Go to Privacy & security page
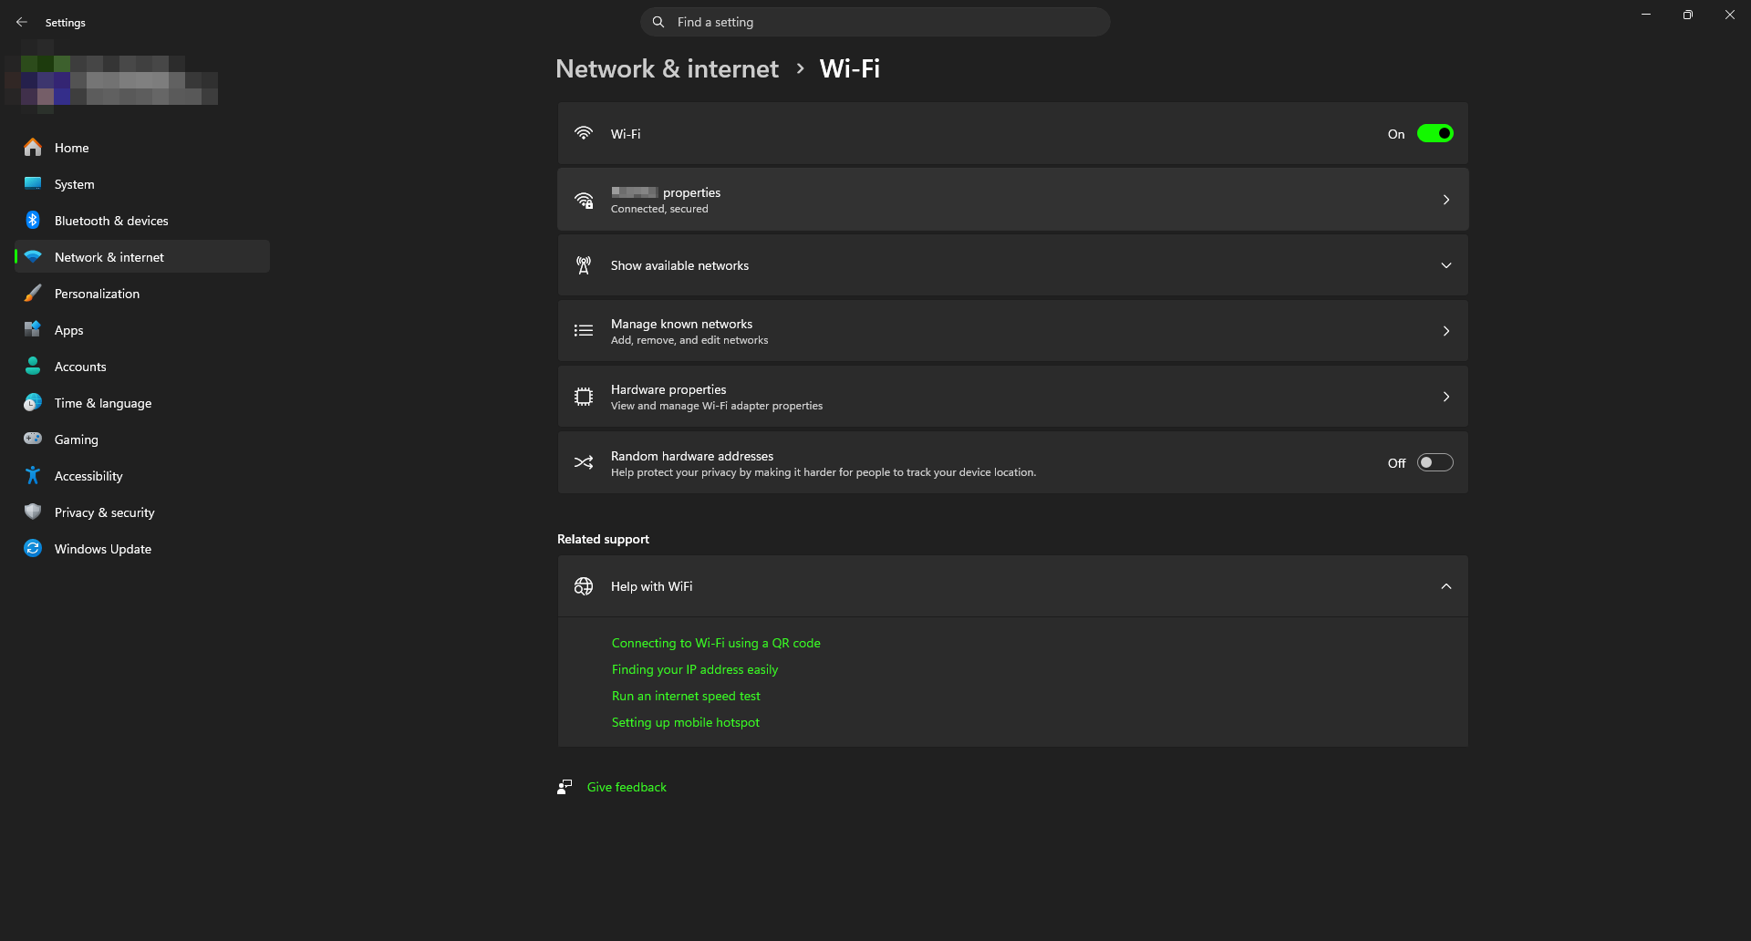Viewport: 1751px width, 941px height. click(142, 512)
